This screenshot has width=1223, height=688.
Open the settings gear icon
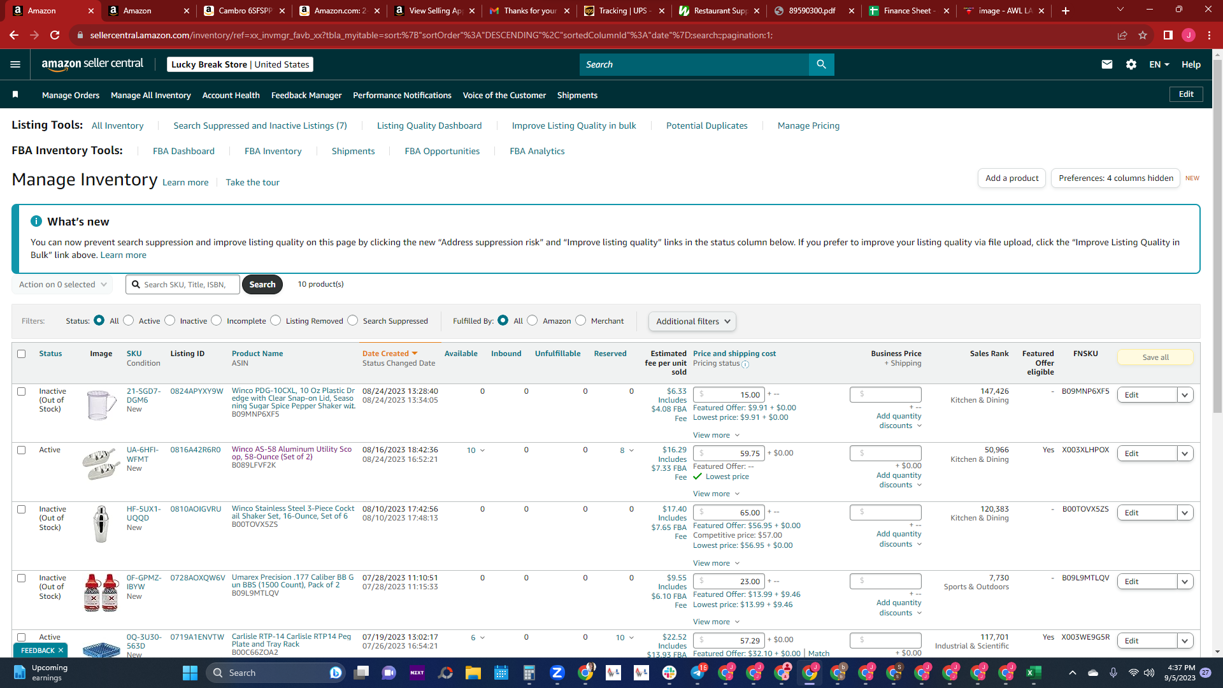click(1131, 64)
